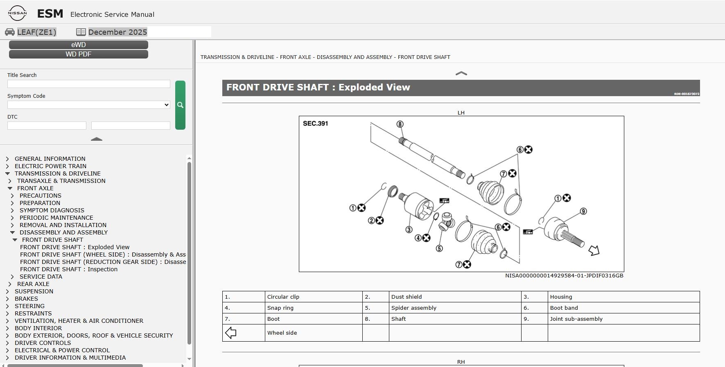Select BODY INTERIOR tree item
Viewport: 725px width, 367px height.
click(38, 328)
